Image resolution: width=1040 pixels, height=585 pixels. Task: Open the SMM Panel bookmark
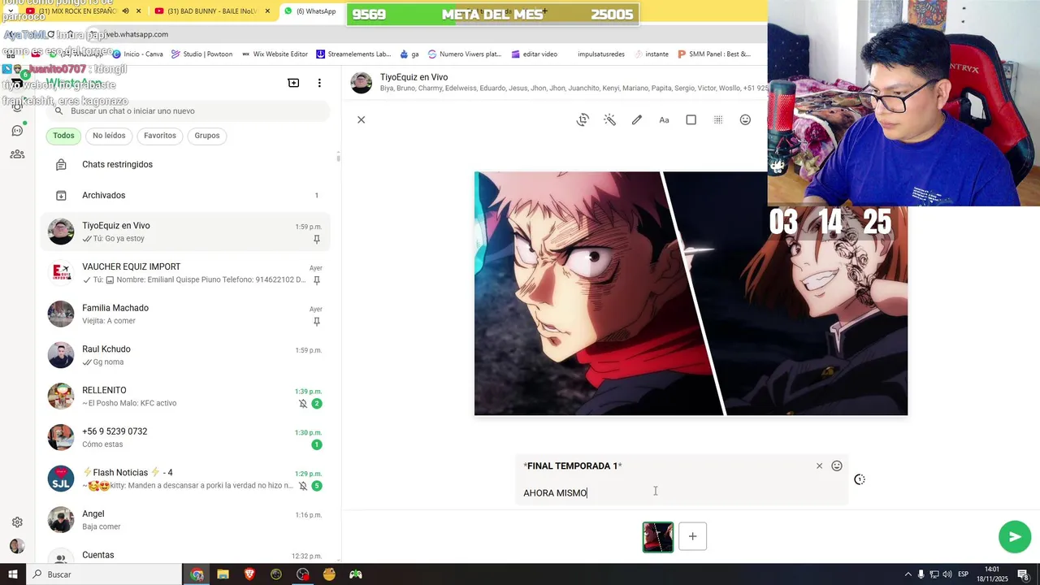pos(713,54)
